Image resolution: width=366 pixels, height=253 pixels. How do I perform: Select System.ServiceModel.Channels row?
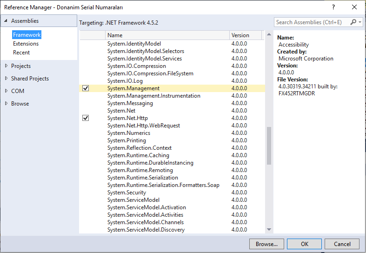point(172,222)
